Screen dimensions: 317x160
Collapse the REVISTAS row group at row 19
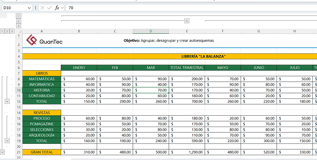coord(7,141)
